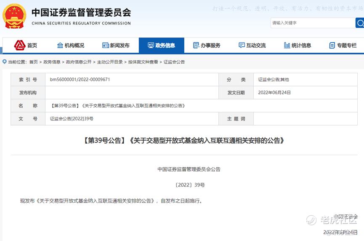Follow the 证监会公告 breadcrumb link
The image size is (364, 241).
tap(174, 62)
